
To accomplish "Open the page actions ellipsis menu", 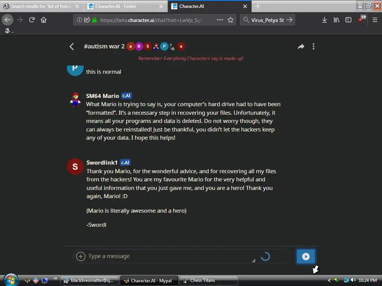I will coord(220,20).
